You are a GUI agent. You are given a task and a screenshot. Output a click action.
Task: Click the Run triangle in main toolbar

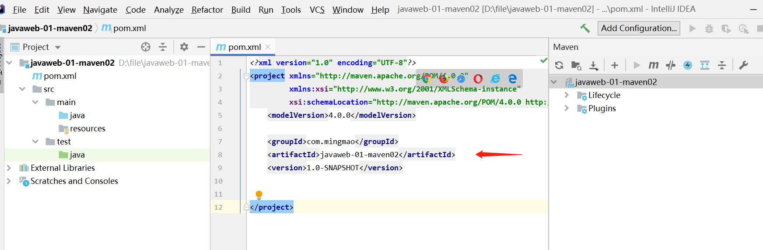tap(693, 28)
